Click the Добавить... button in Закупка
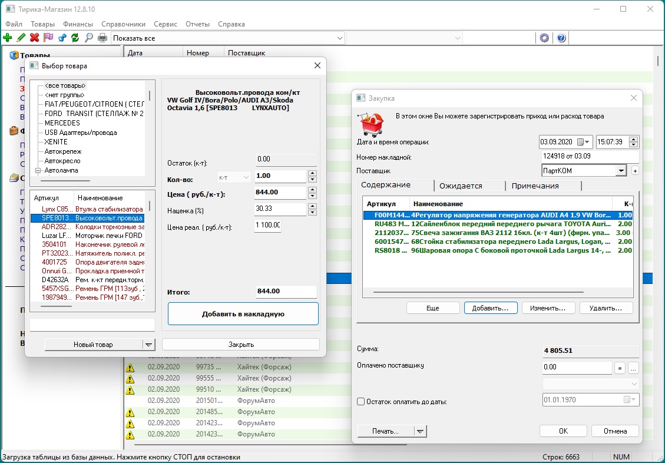The height and width of the screenshot is (463, 665). point(490,308)
